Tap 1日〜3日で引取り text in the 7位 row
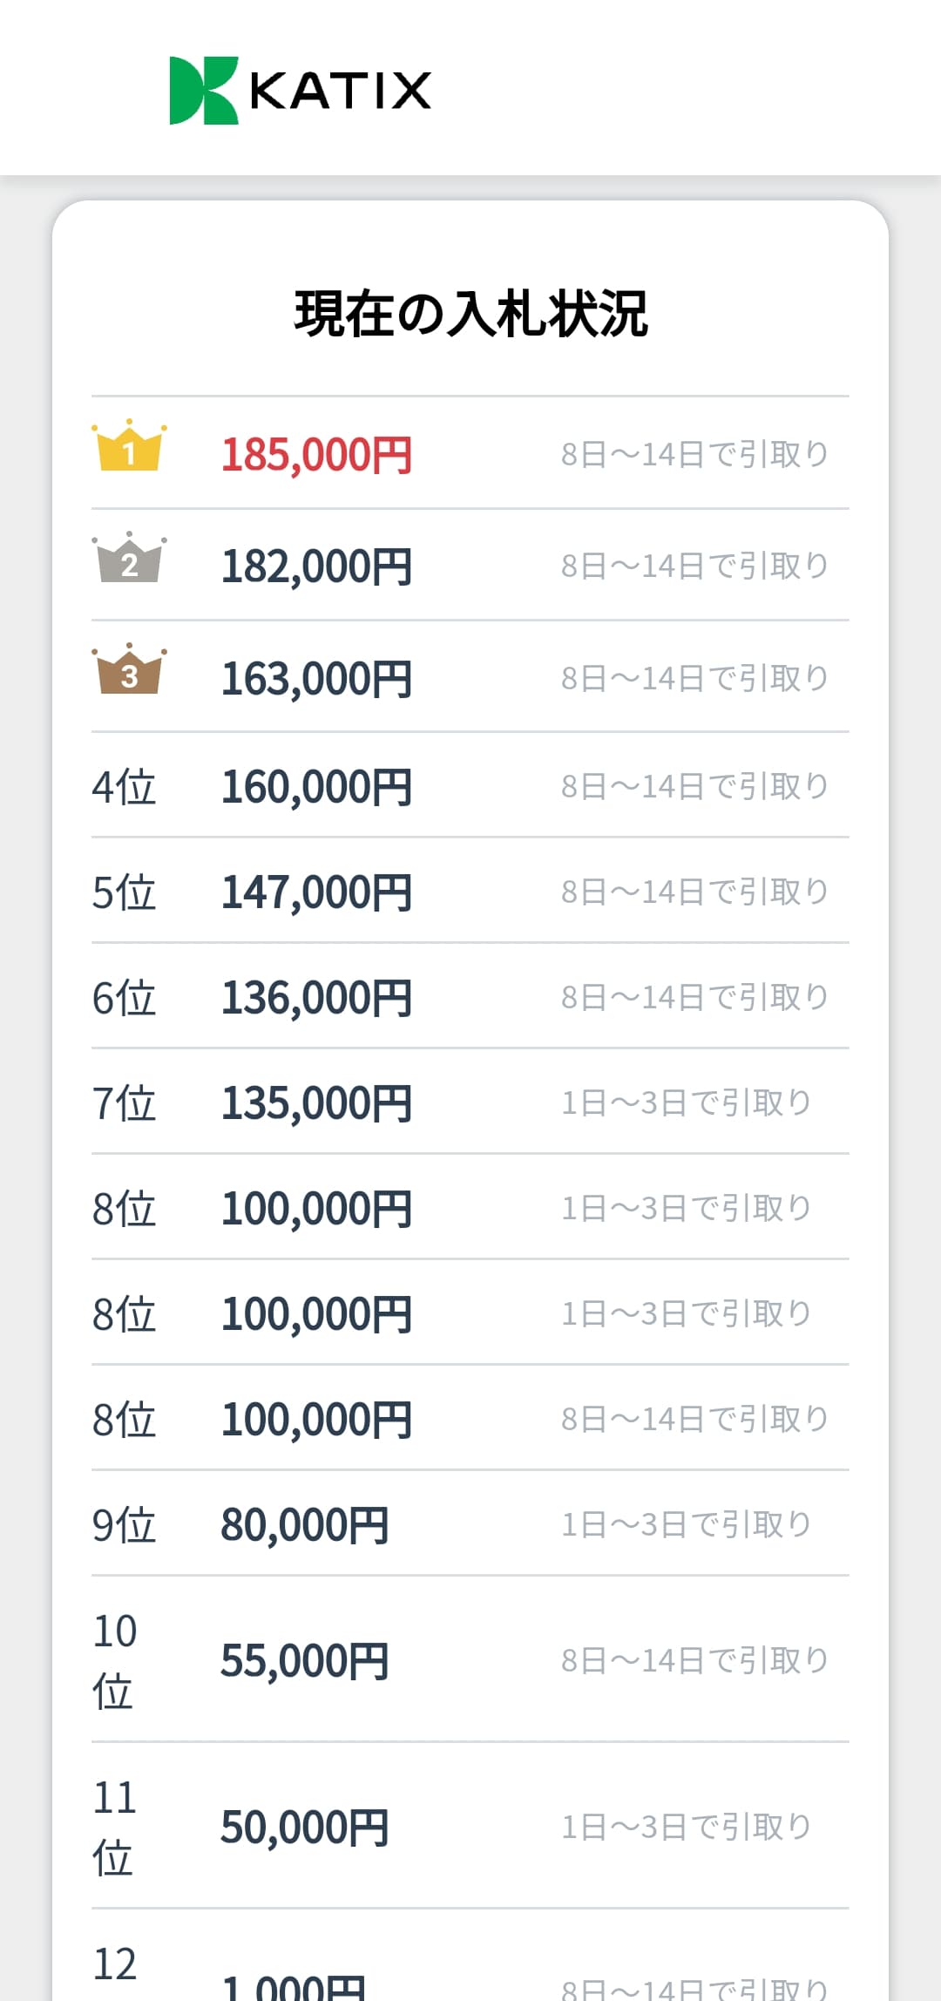Viewport: 941px width, 2001px height. click(x=687, y=1102)
